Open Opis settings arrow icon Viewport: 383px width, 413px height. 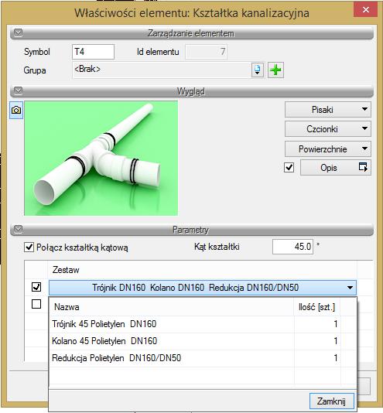point(363,167)
